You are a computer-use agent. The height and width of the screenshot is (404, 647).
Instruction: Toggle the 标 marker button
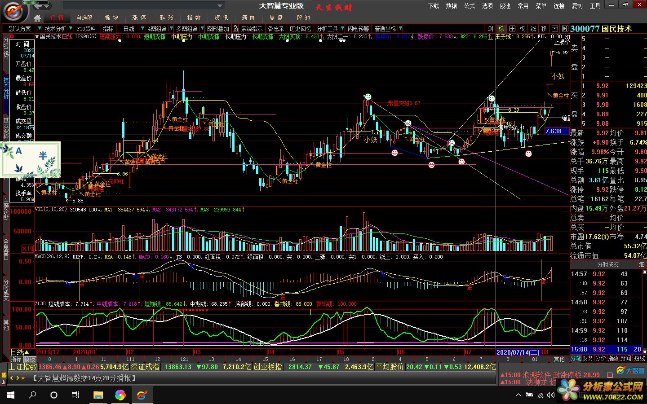click(501, 28)
